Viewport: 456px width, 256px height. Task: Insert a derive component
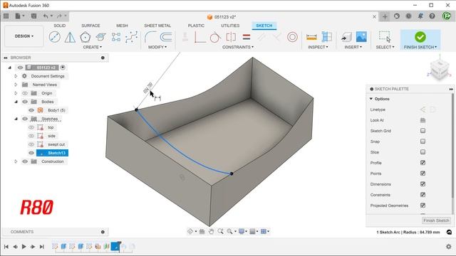(x=346, y=37)
